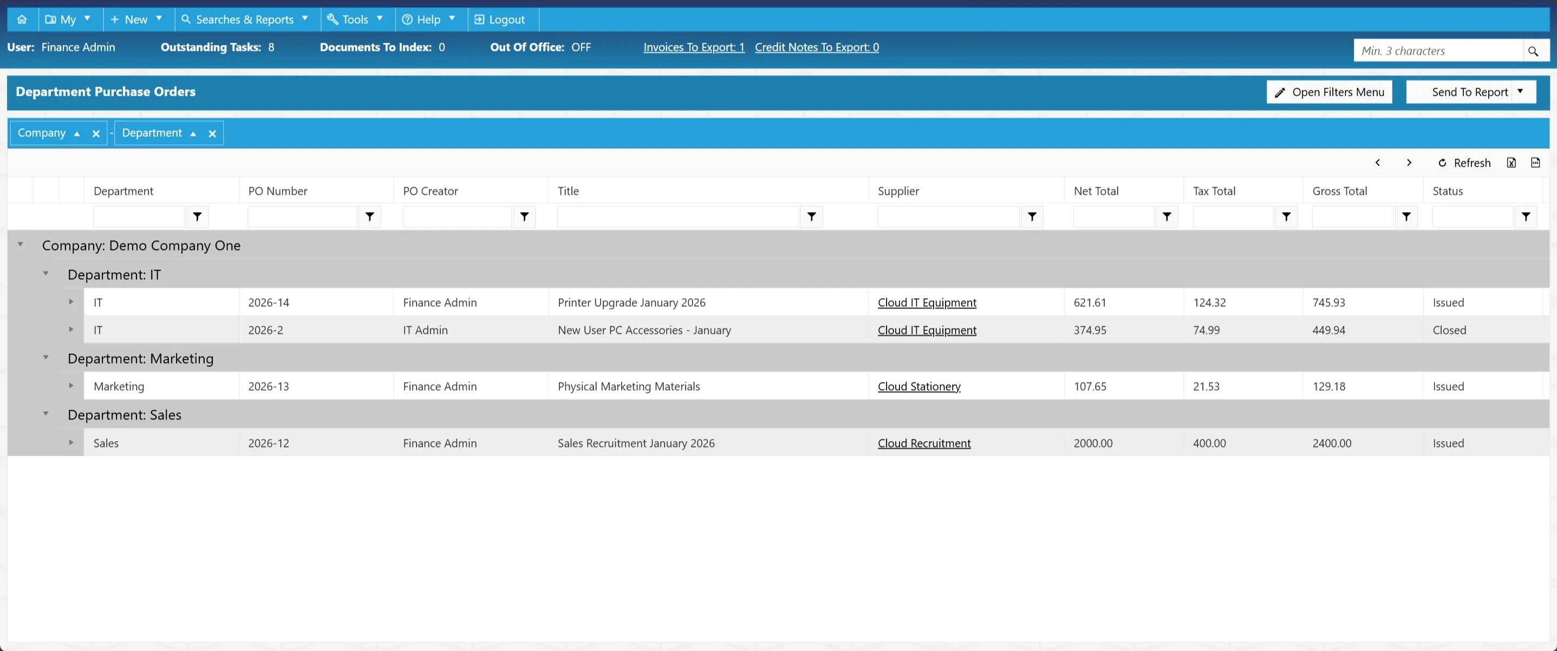Go to previous page arrow
The image size is (1557, 651).
(x=1378, y=162)
